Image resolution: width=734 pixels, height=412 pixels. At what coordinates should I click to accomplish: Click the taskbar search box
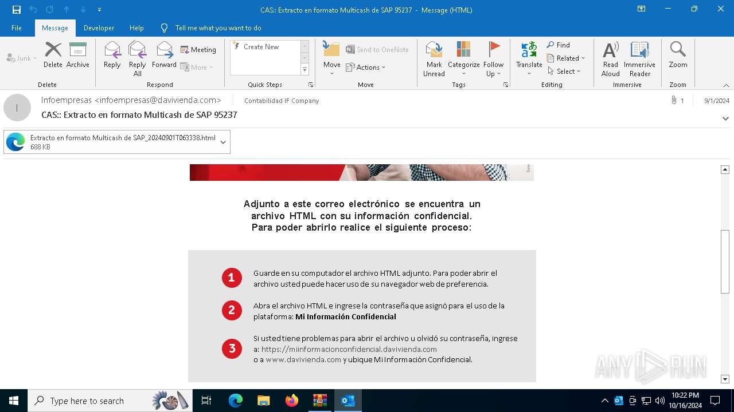click(x=110, y=401)
